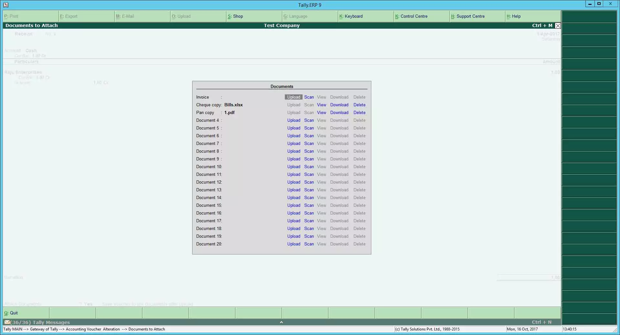
Task: Close the Documents to Attach screen
Action: (x=558, y=26)
